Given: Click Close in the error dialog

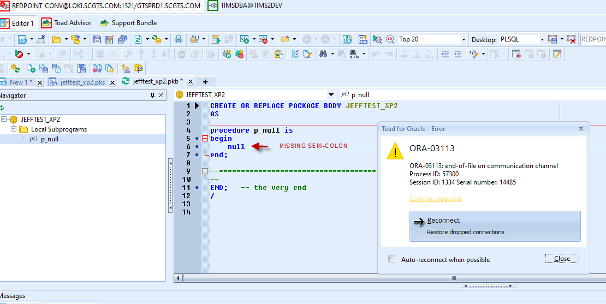Looking at the screenshot, I should pyautogui.click(x=562, y=259).
